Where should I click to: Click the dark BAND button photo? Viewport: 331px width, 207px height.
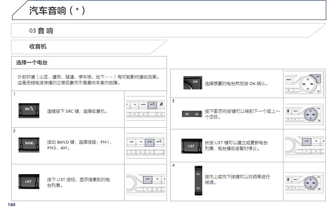point(29,144)
